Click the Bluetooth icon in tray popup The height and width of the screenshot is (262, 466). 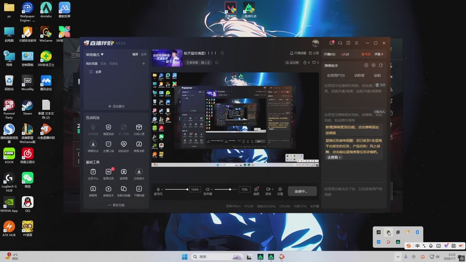click(417, 232)
